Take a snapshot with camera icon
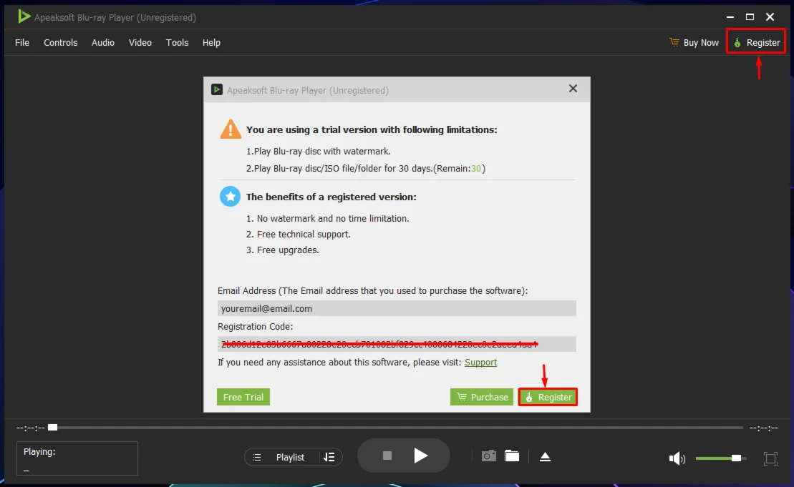The image size is (794, 487). pyautogui.click(x=488, y=456)
